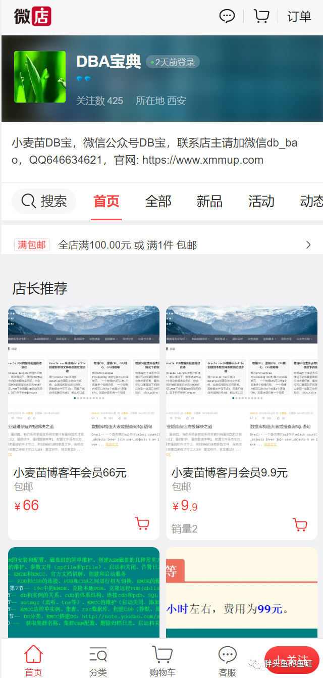Screen dimensions: 323x678
Task: Click the 小麦苗博客年会员66元 product title
Action: (70, 473)
